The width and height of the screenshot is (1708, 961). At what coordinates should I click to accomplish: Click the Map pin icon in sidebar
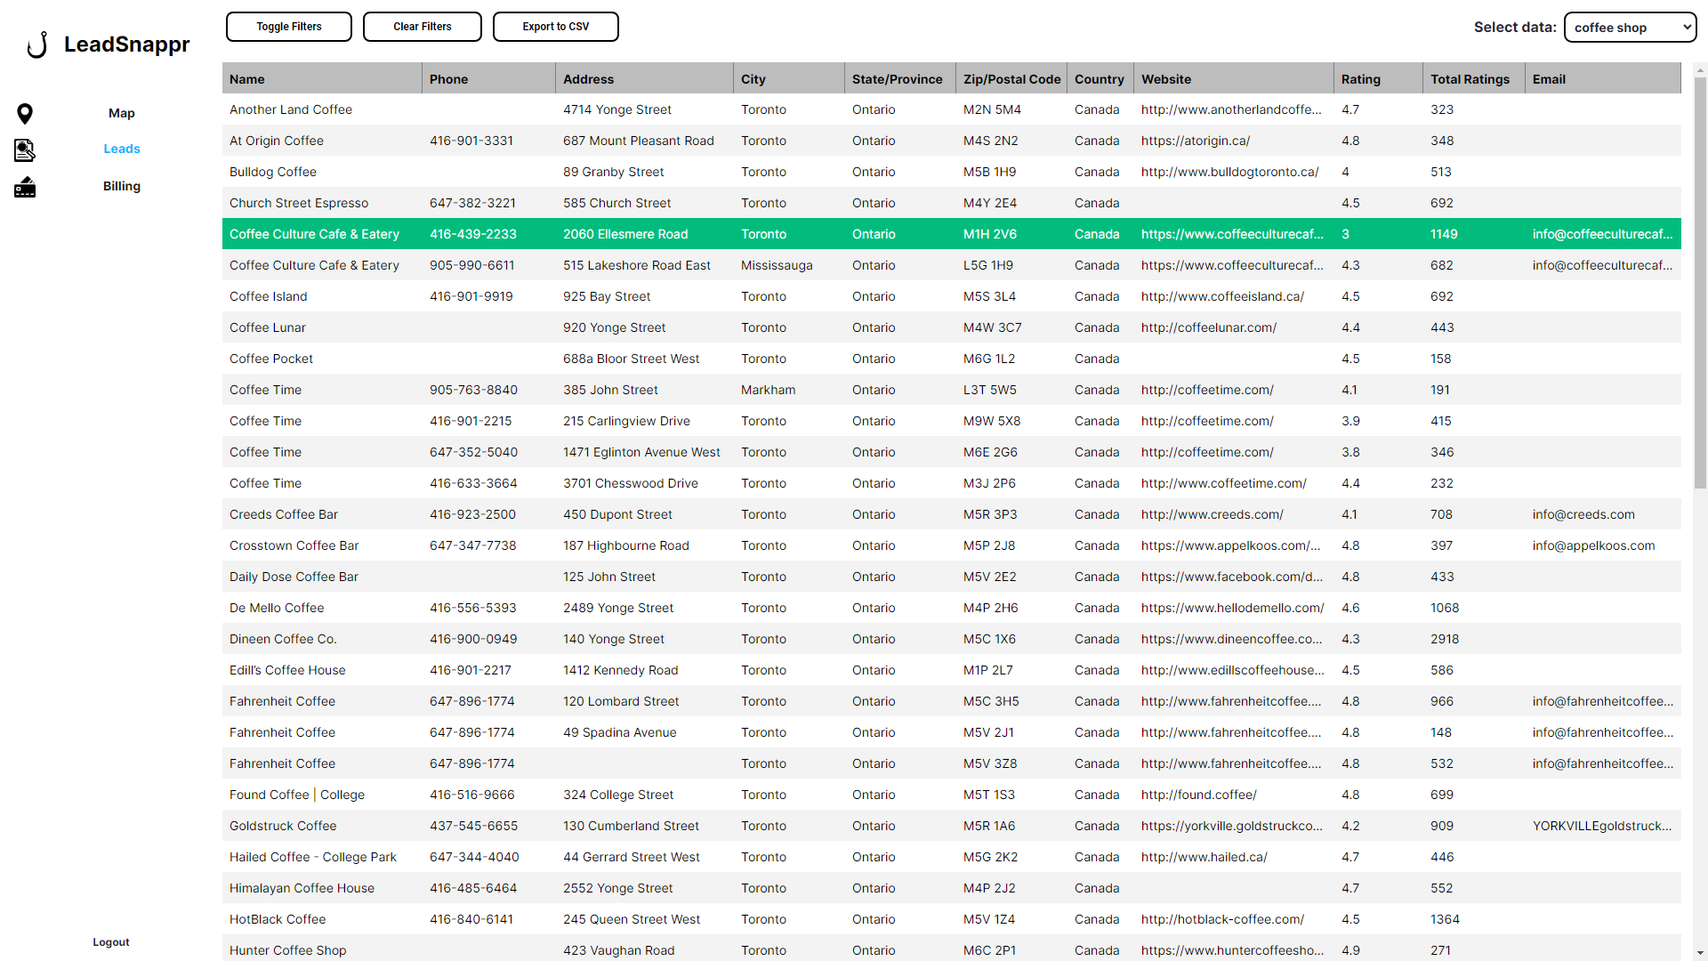click(x=25, y=113)
